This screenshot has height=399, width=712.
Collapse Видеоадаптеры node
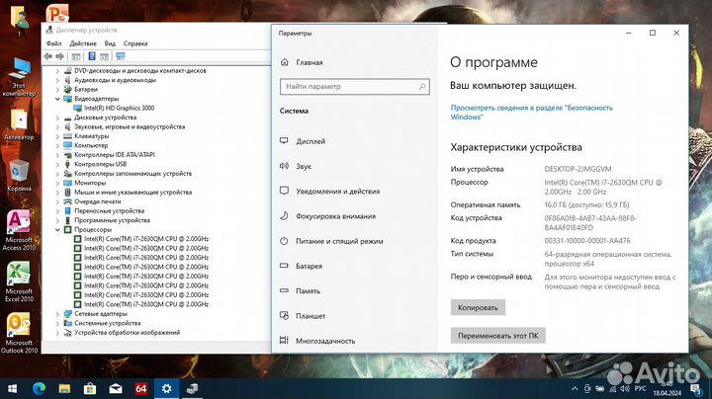coord(57,99)
